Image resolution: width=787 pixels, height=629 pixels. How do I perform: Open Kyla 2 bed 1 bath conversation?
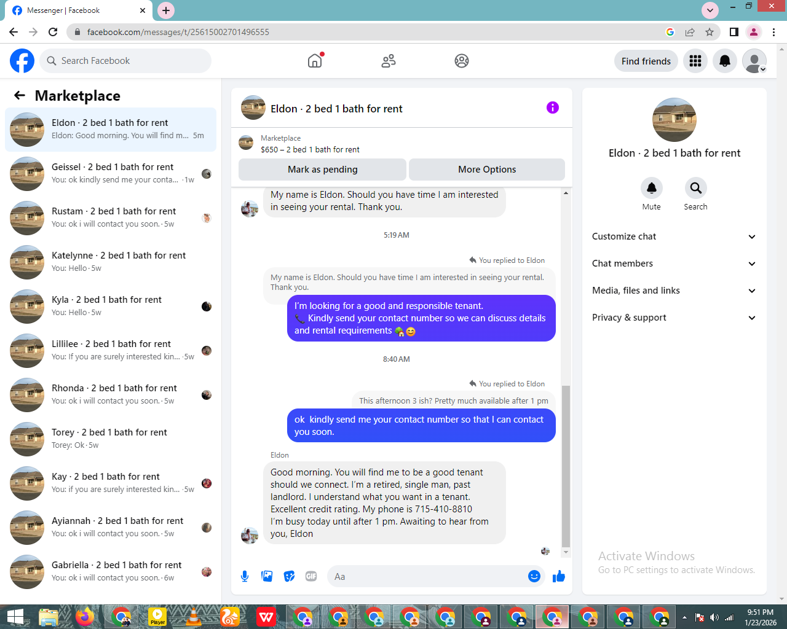[x=111, y=307]
